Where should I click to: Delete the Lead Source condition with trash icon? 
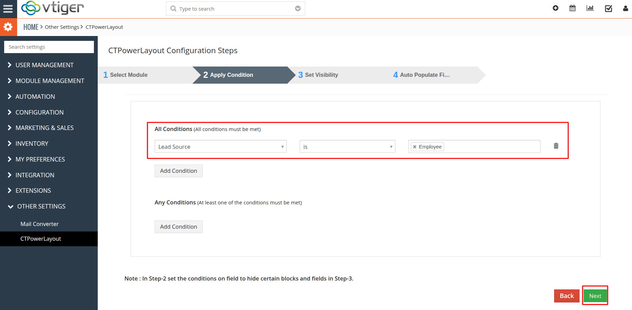[556, 146]
